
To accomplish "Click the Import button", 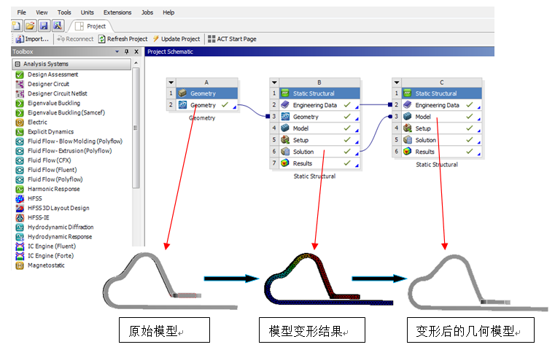I will (x=32, y=39).
